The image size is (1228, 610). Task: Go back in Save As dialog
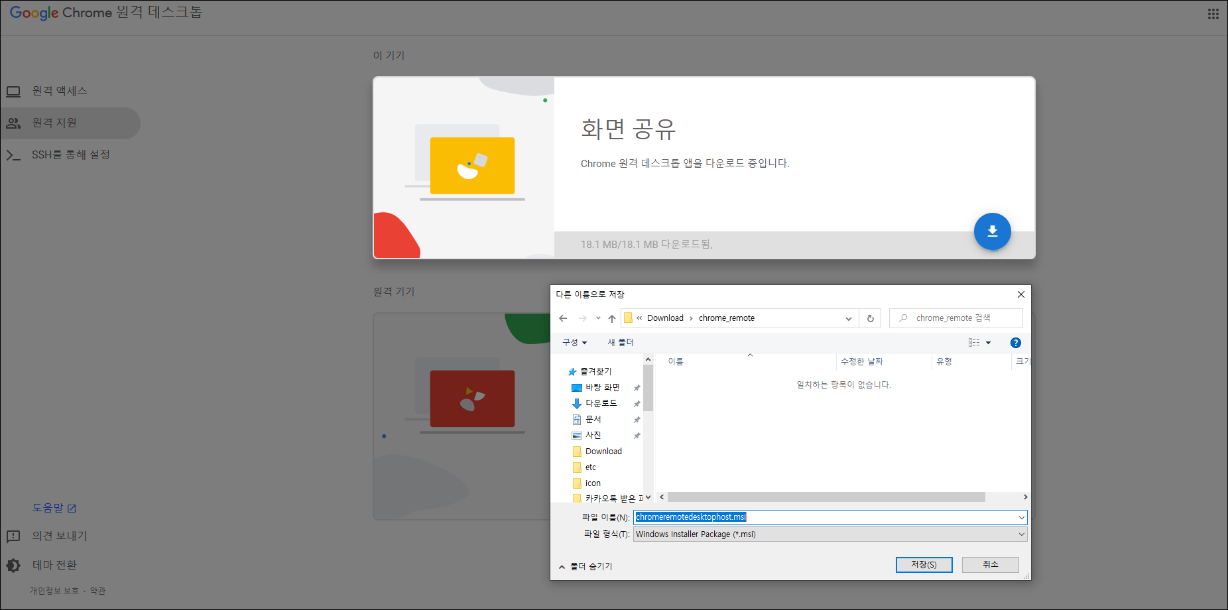coord(563,318)
